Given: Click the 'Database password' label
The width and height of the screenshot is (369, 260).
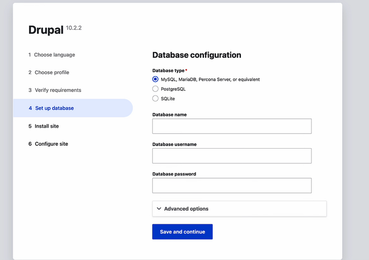Looking at the screenshot, I should 174,174.
